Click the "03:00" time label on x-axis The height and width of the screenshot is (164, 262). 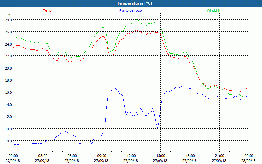43,156
